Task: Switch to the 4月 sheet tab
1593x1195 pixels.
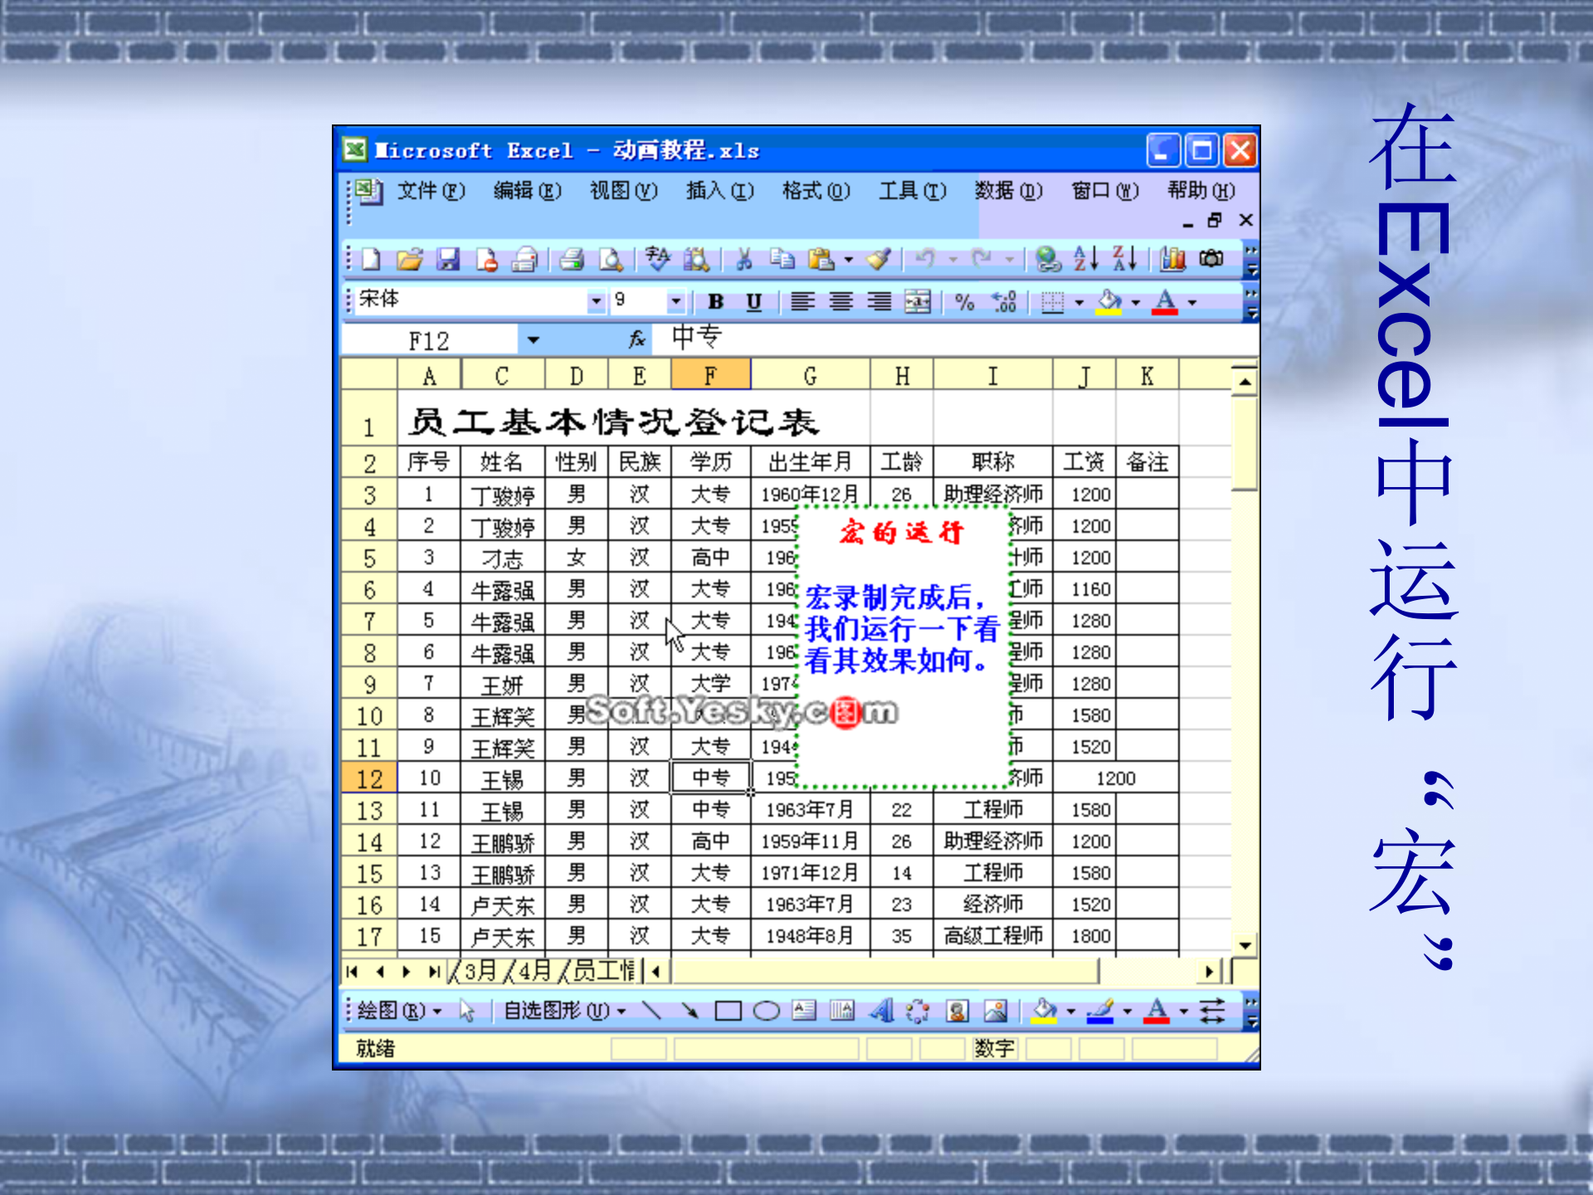Action: point(533,968)
